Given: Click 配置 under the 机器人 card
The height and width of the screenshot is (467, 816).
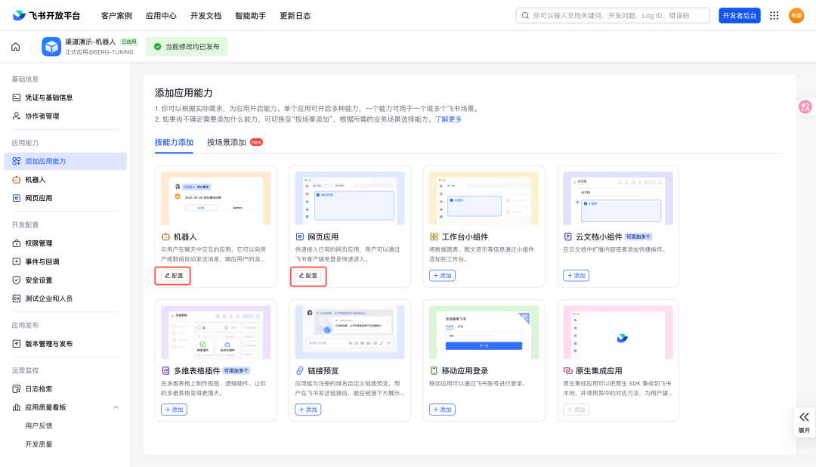Looking at the screenshot, I should [x=174, y=275].
